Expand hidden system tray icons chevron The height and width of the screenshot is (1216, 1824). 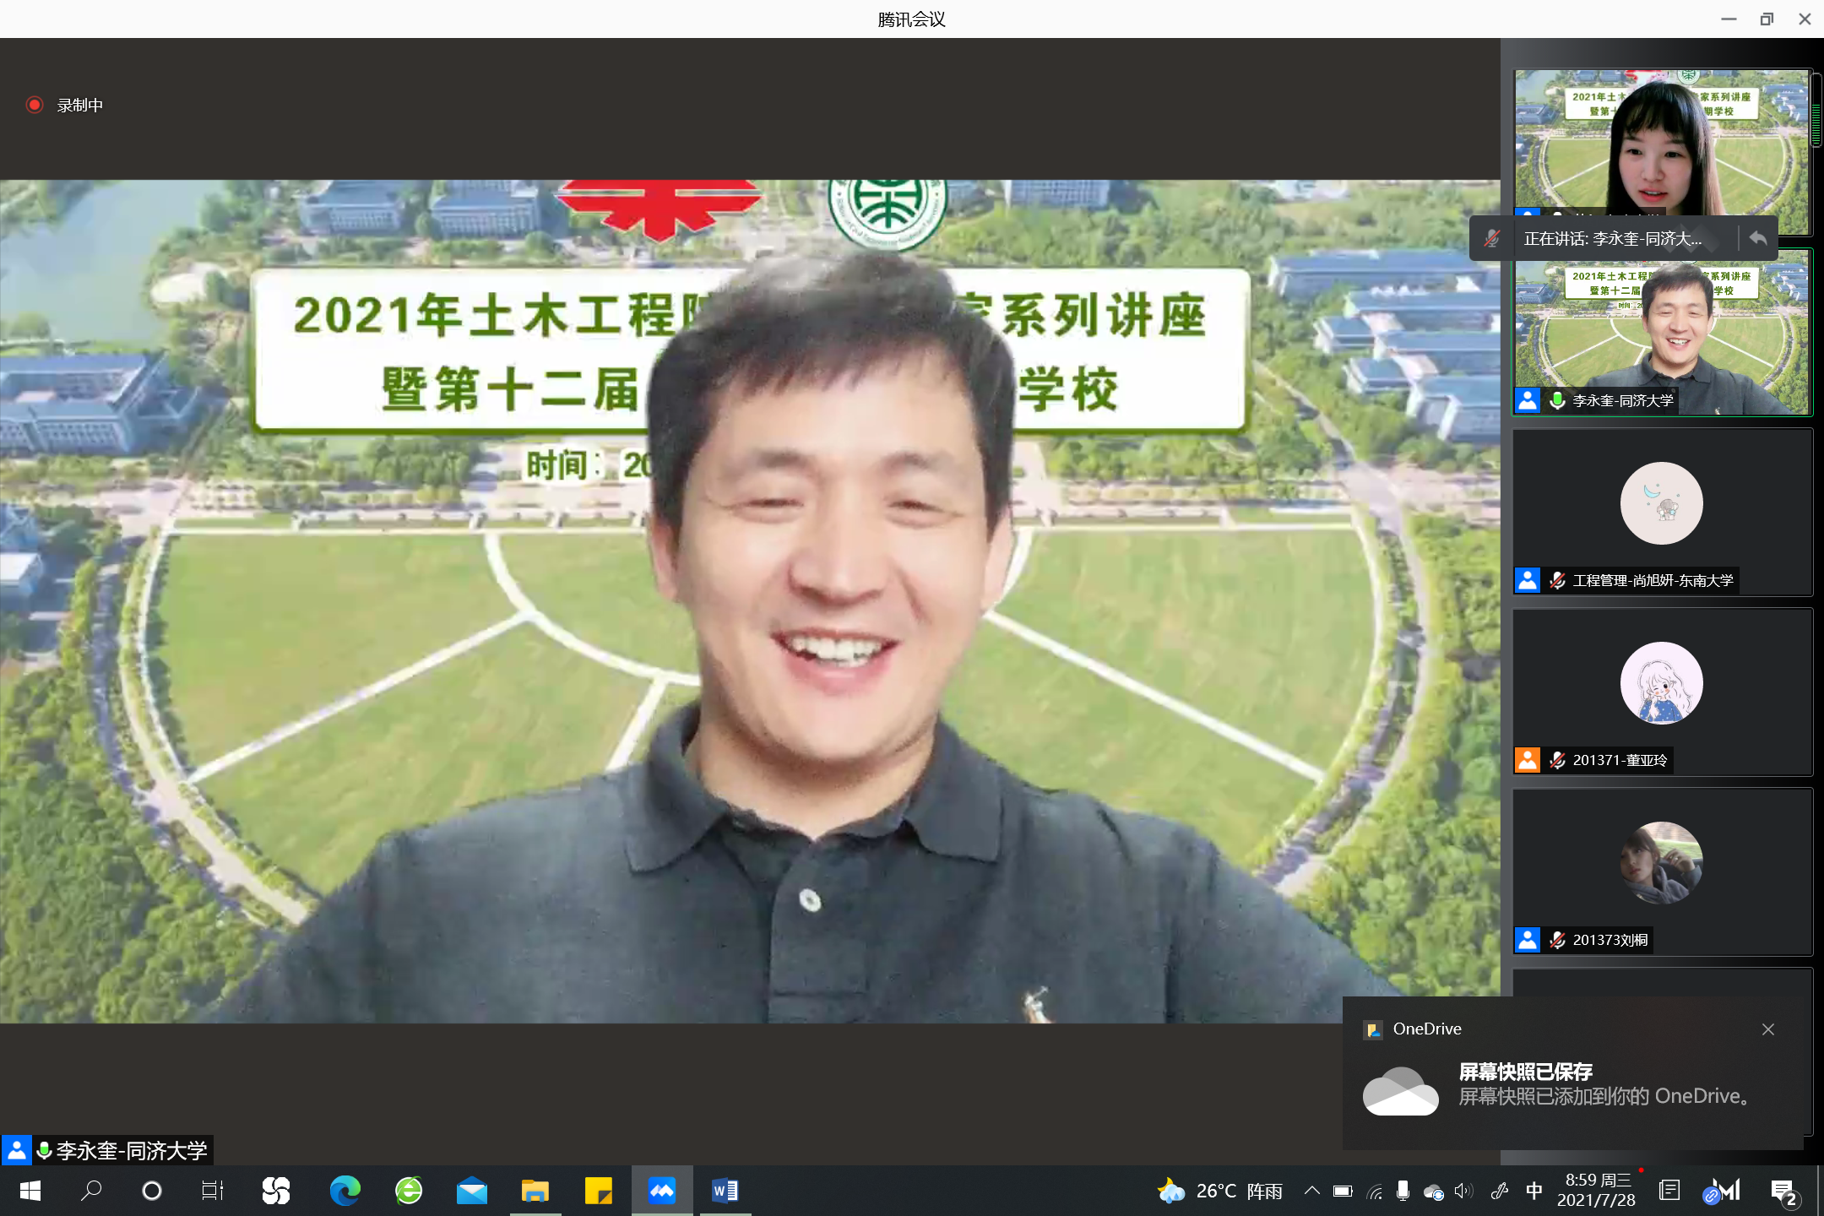coord(1311,1191)
